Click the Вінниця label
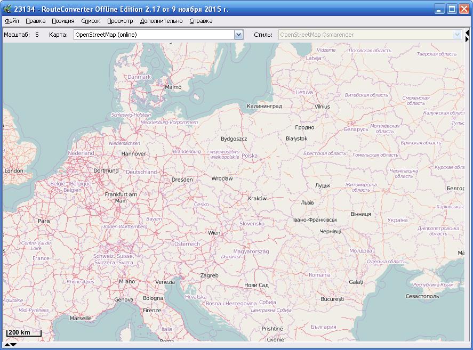Screen dimensions: 473x350 [x=361, y=214]
